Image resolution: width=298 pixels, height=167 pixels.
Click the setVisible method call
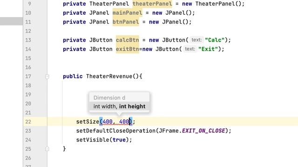[93, 140]
